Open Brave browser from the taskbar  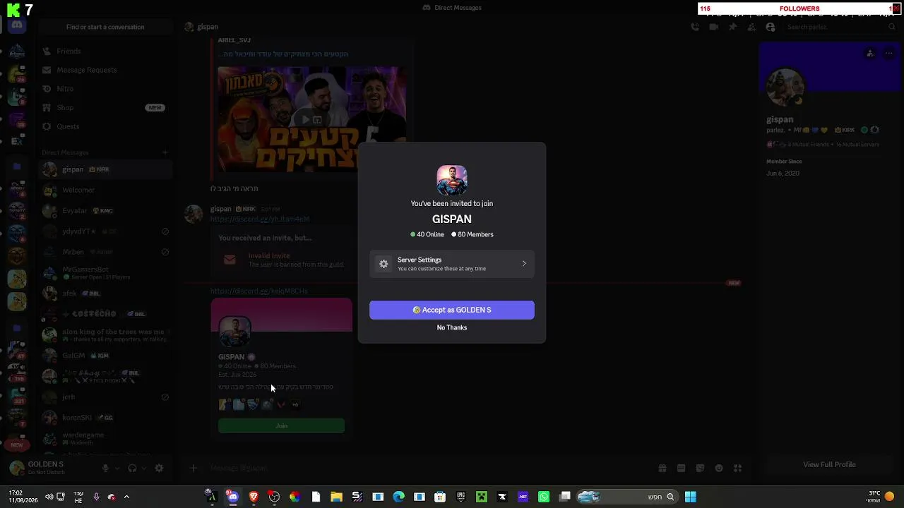tap(254, 497)
